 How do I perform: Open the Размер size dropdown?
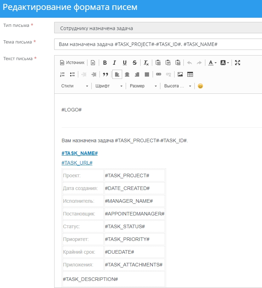[143, 86]
